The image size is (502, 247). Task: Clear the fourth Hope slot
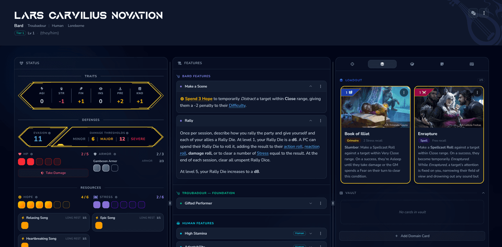point(49,205)
